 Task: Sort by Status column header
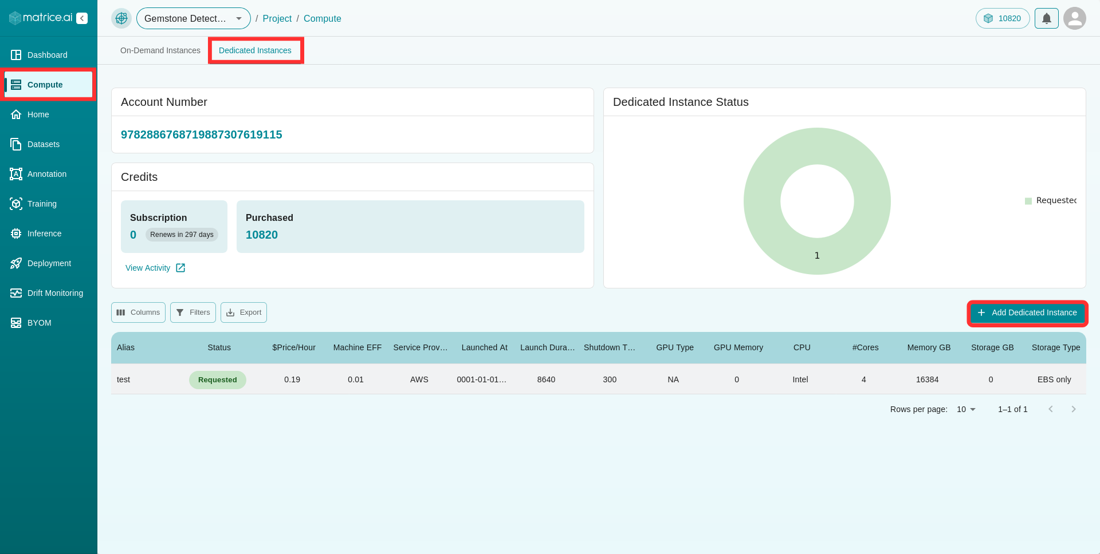[x=219, y=347]
